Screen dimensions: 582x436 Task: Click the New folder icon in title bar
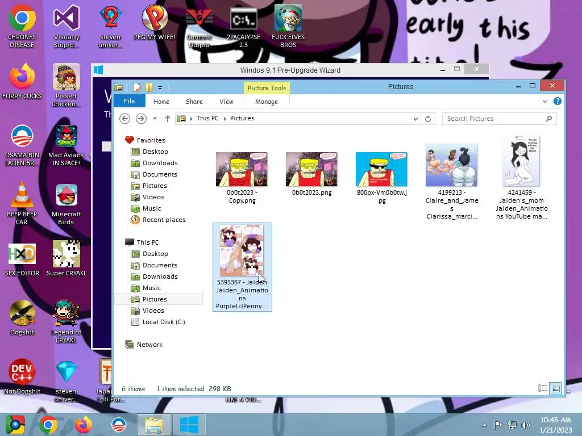pos(149,87)
